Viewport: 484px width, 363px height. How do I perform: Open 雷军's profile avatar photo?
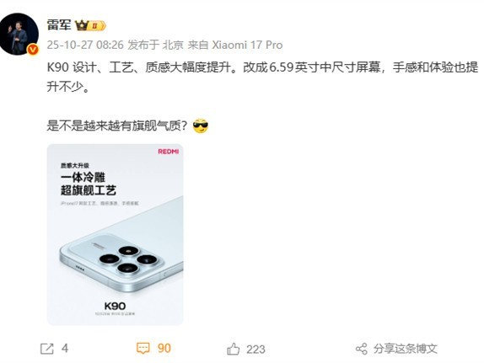(19, 34)
